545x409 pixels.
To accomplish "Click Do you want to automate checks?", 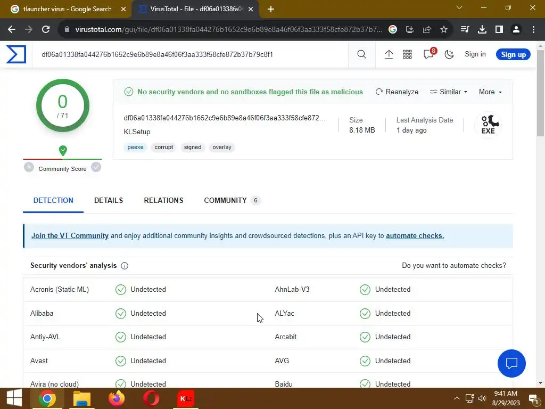I will pos(453,265).
